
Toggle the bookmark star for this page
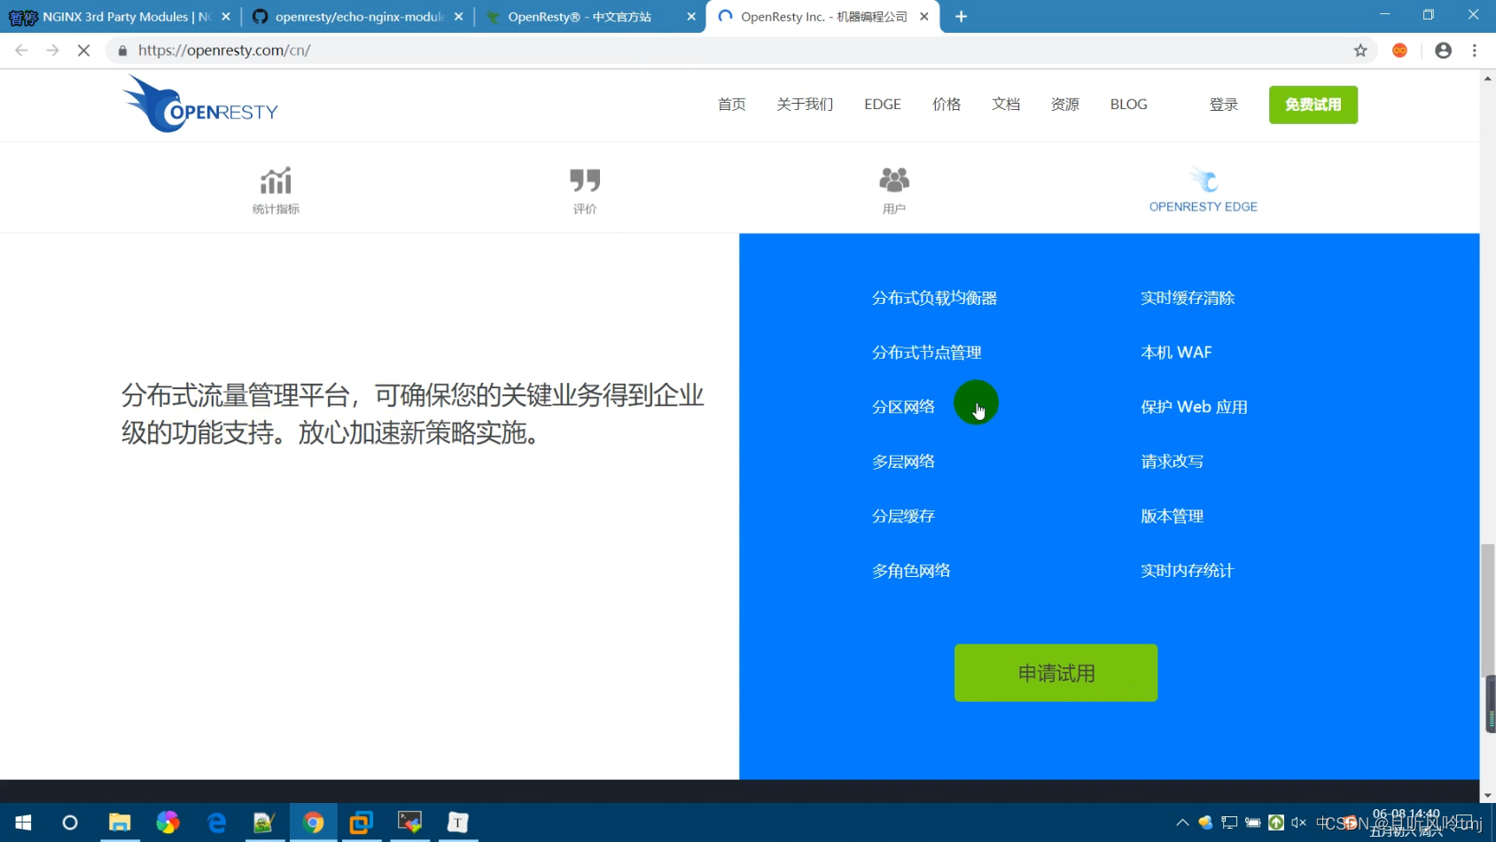[1361, 51]
